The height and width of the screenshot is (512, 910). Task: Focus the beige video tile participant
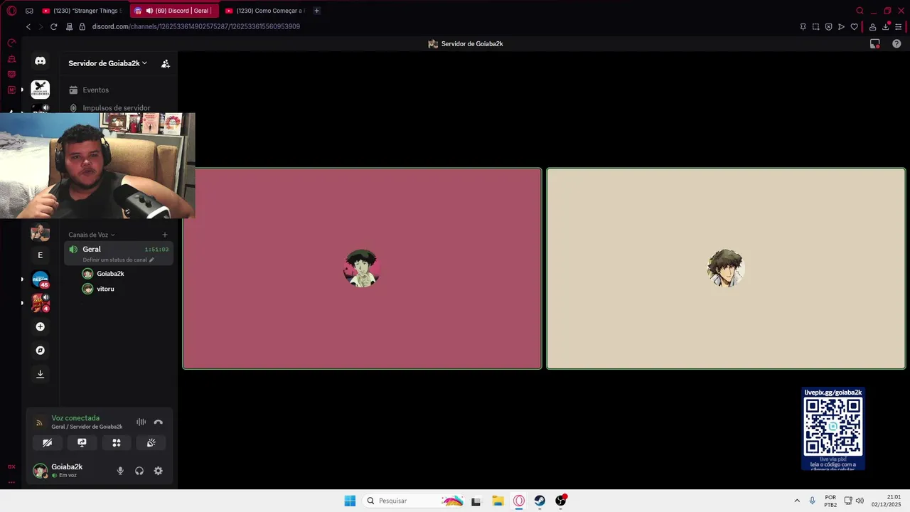coord(726,269)
